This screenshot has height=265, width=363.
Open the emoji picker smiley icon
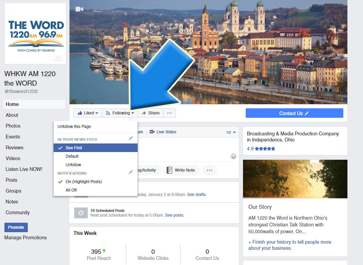point(233,156)
